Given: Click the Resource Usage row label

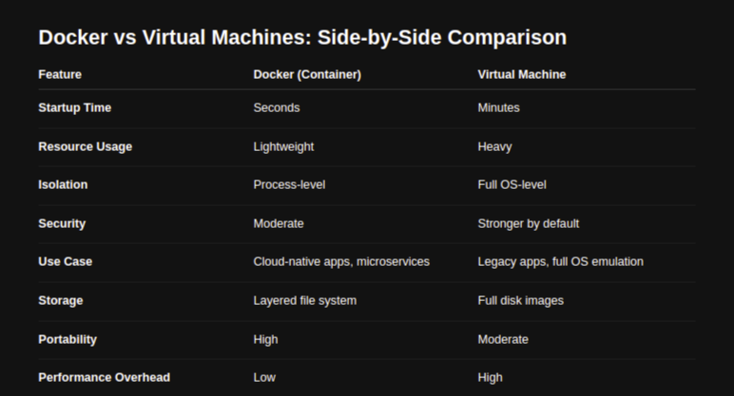Looking at the screenshot, I should point(86,146).
